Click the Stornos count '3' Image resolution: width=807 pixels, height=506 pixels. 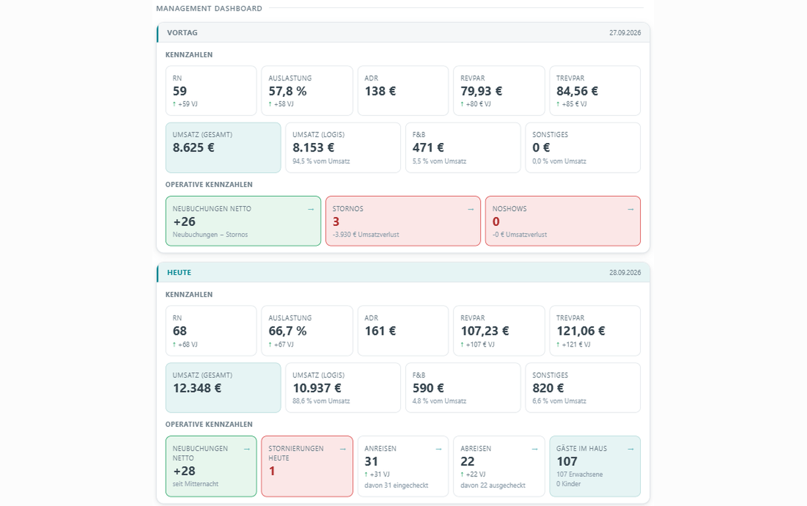point(336,221)
